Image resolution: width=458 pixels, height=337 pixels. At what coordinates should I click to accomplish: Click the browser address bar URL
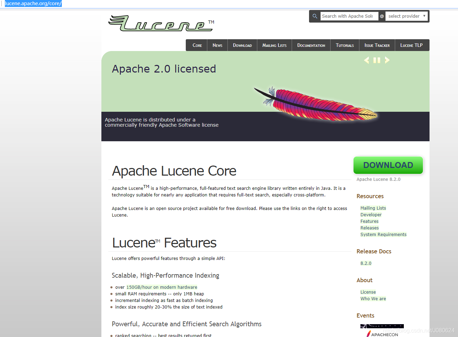[x=33, y=3]
